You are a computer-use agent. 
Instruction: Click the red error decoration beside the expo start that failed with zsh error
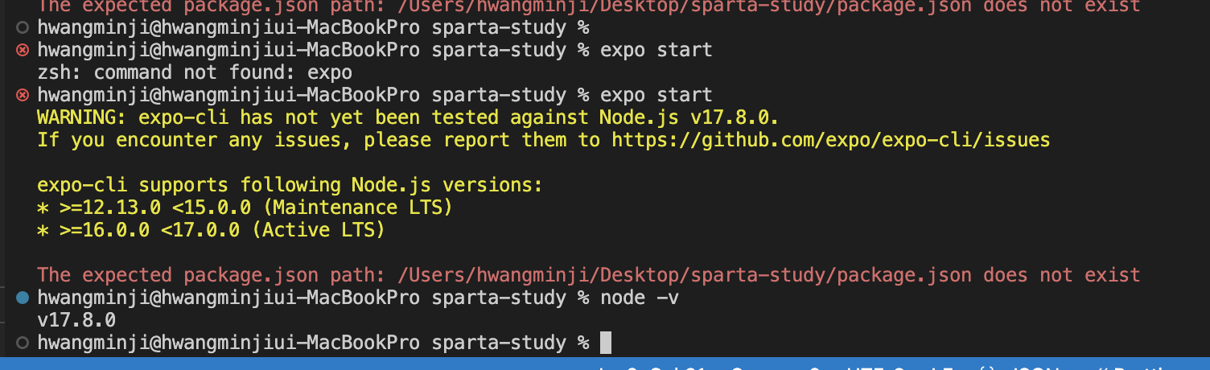point(23,50)
